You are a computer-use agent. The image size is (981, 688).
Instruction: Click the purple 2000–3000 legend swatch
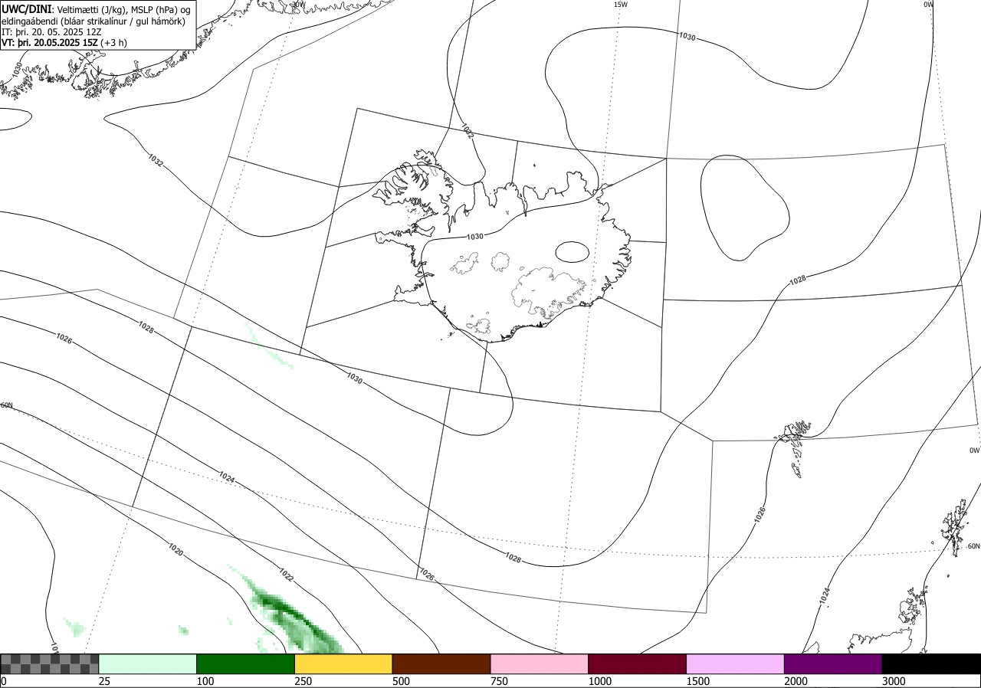pos(833,663)
